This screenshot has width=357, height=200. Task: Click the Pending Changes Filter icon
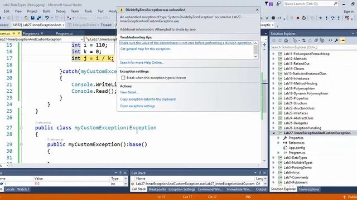pos(295,41)
